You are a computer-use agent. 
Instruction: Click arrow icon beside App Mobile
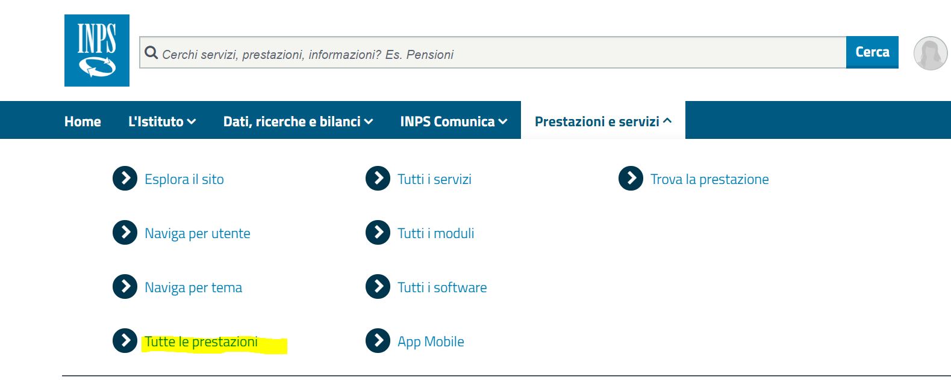pyautogui.click(x=378, y=341)
